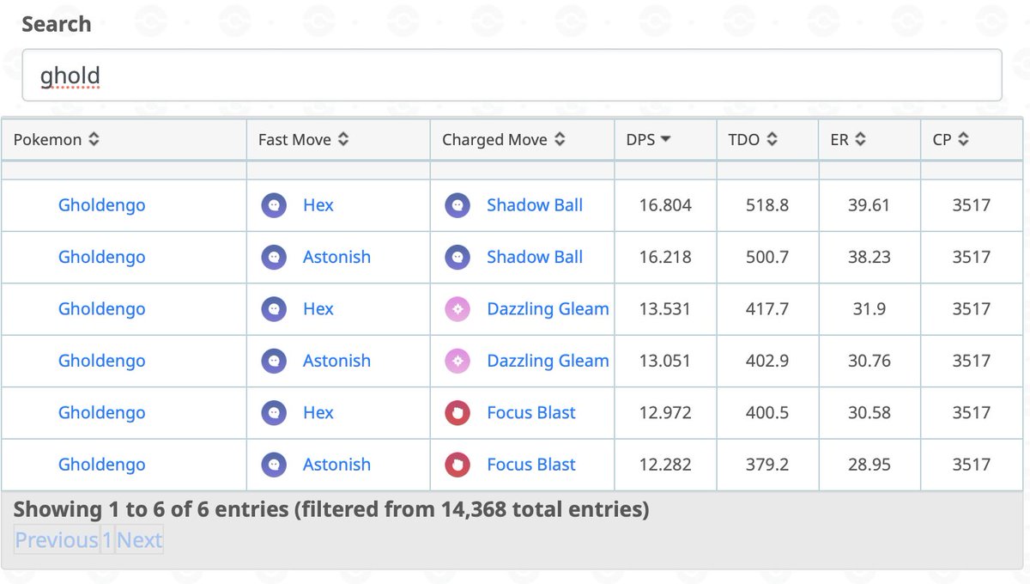Open Focus Blast link in the 400.5 TDO row

531,413
